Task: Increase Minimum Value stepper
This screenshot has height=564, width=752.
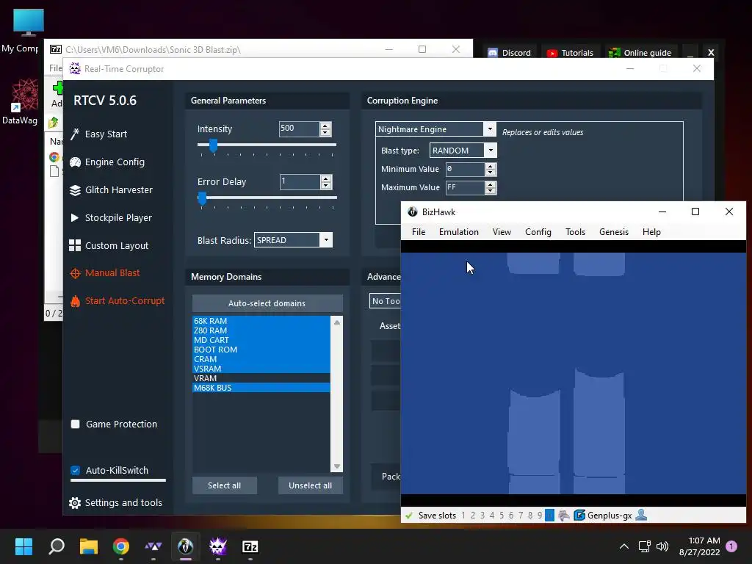Action: pos(490,166)
